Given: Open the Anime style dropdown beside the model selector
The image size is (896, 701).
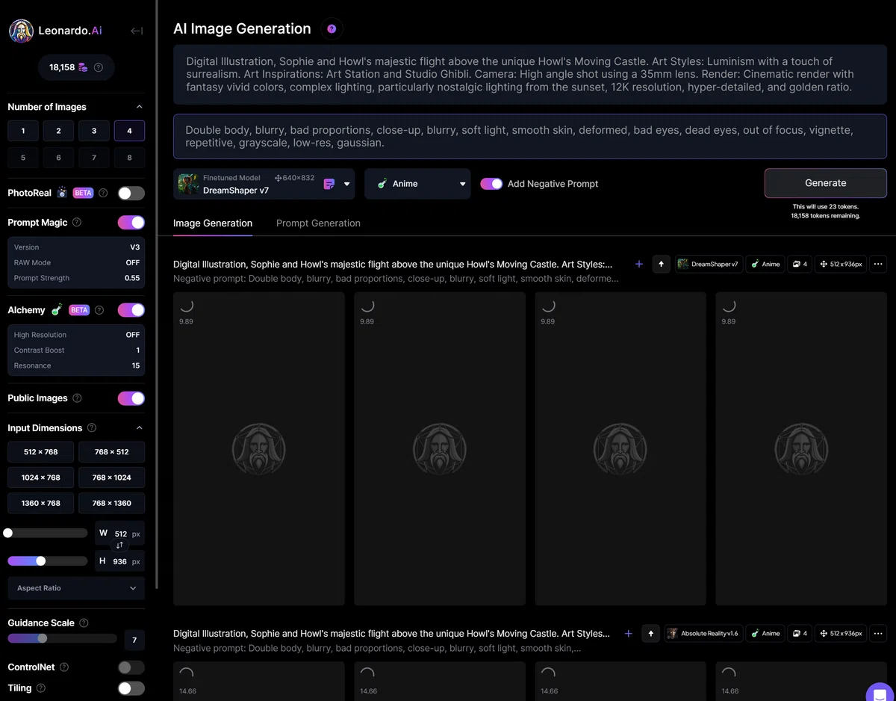Looking at the screenshot, I should click(x=417, y=184).
